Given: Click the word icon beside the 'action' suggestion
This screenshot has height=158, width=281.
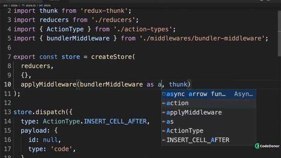Looking at the screenshot, I should [x=164, y=103].
